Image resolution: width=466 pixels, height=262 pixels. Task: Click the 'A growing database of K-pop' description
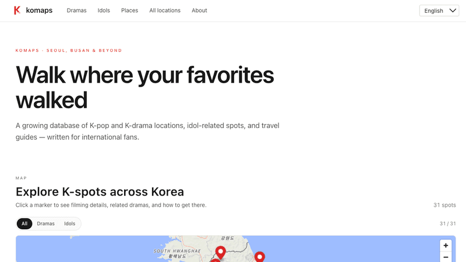tap(147, 132)
